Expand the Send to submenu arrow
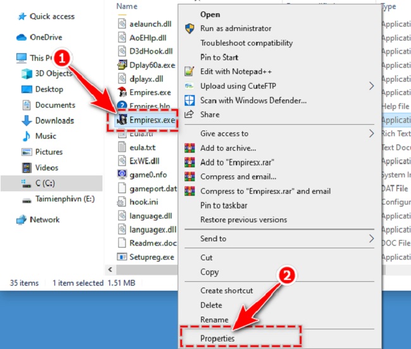This screenshot has width=411, height=349. [371, 239]
